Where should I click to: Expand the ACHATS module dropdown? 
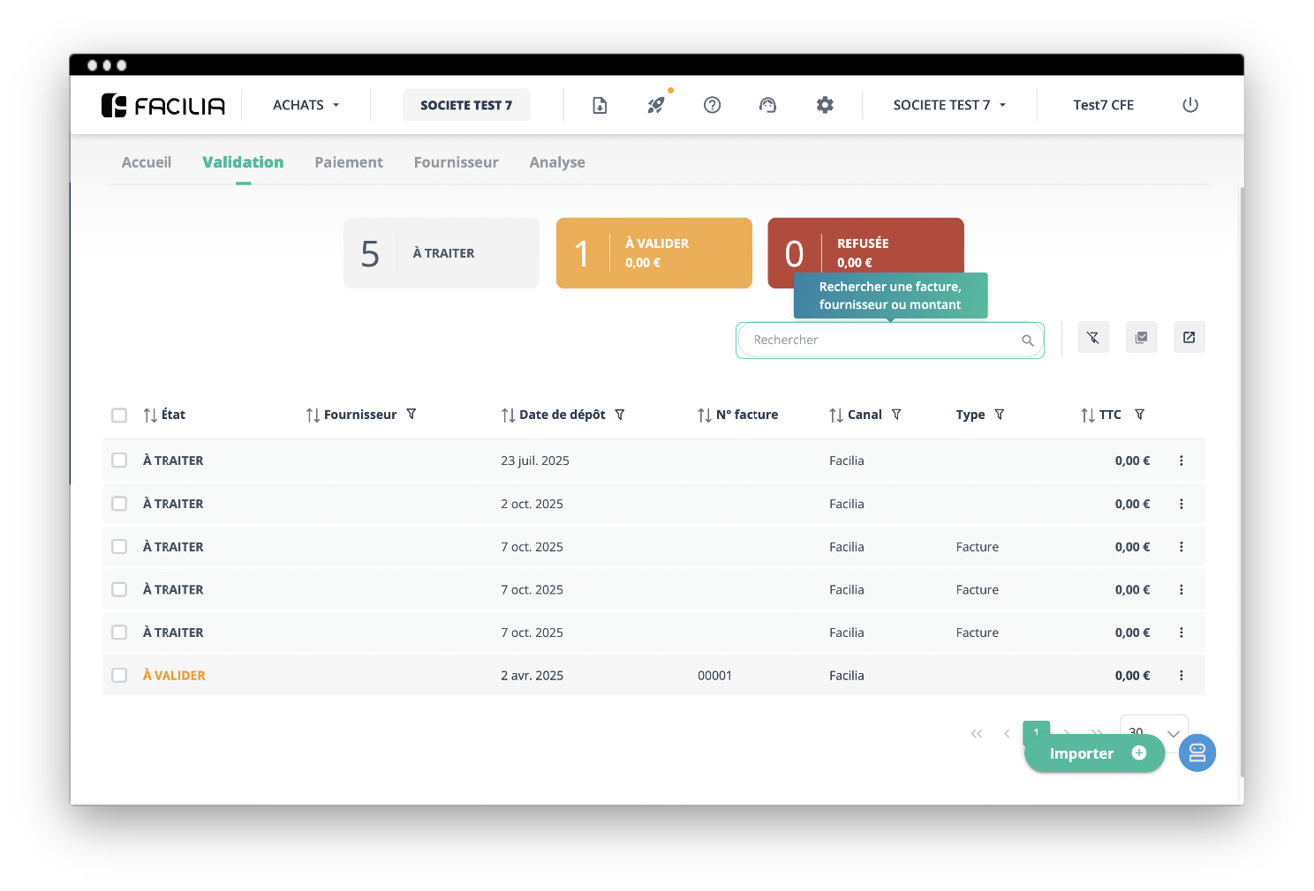tap(306, 105)
